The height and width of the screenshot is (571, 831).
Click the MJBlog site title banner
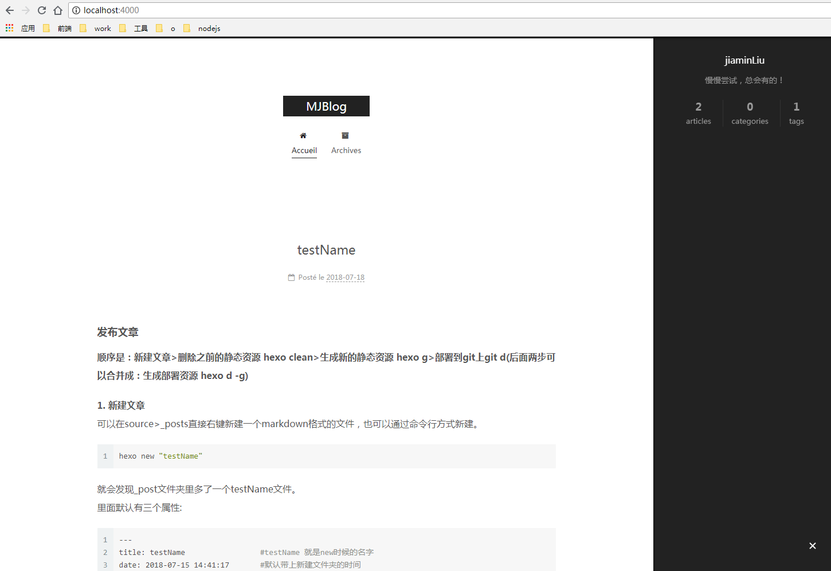326,106
